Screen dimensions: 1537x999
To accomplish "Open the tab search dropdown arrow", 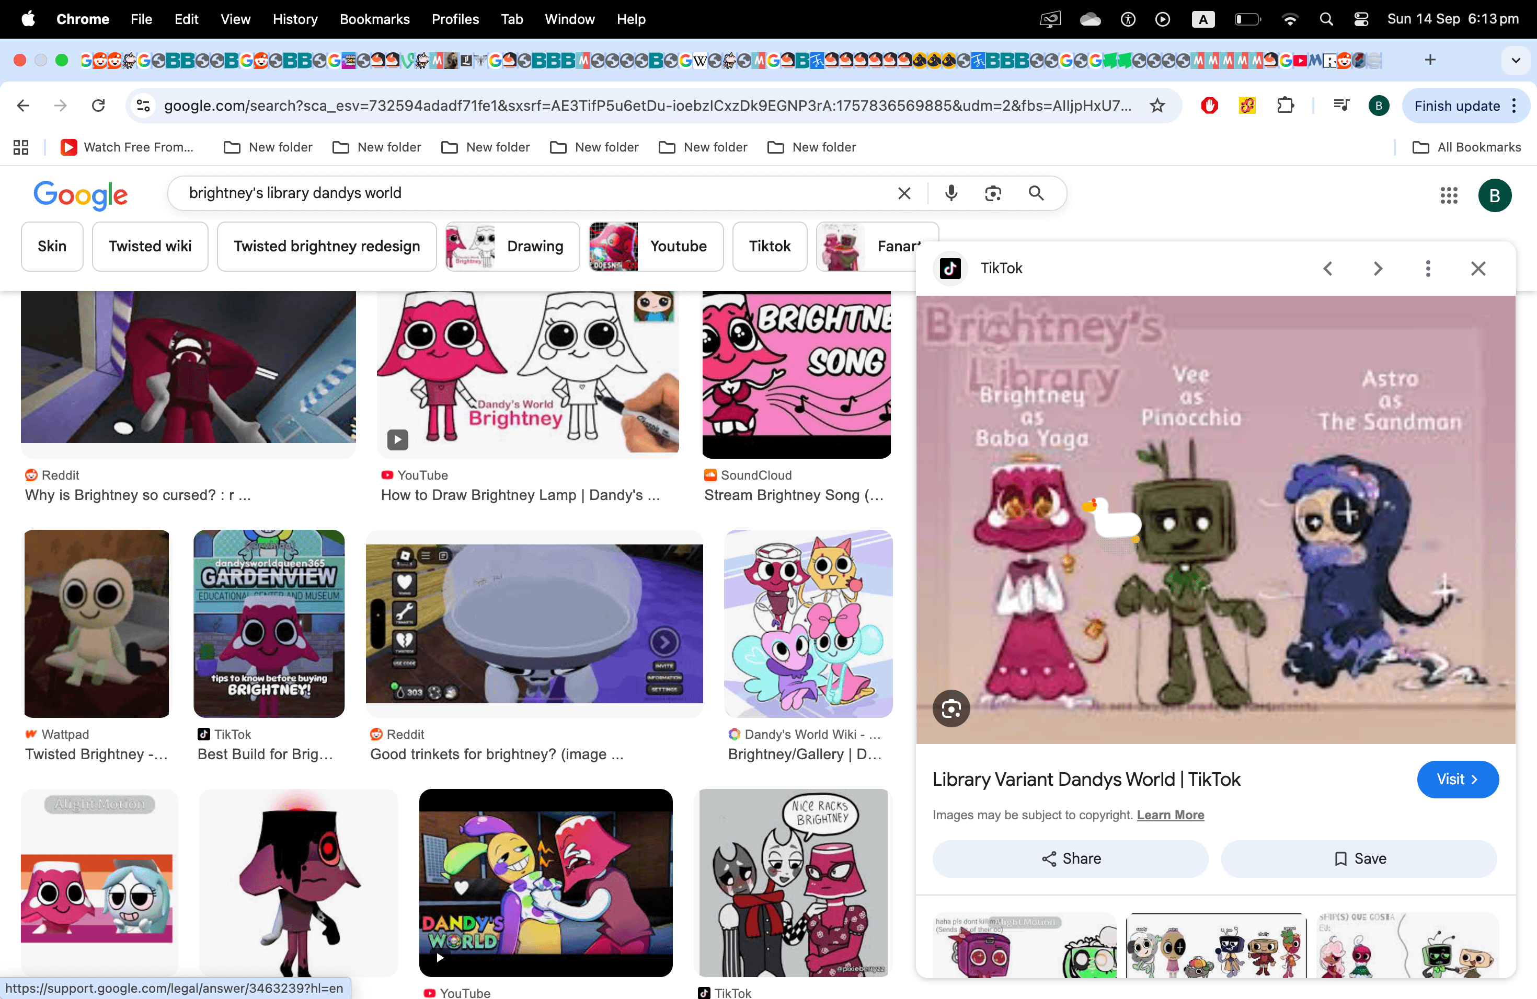I will click(1516, 60).
